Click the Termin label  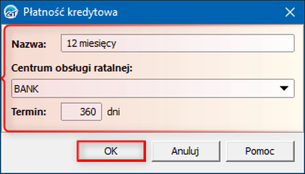tap(29, 112)
